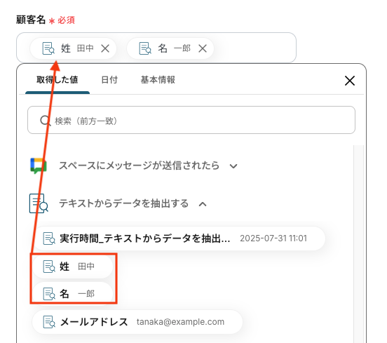The height and width of the screenshot is (343, 387).
Task: Switch to the 基本情報 tab
Action: (158, 80)
